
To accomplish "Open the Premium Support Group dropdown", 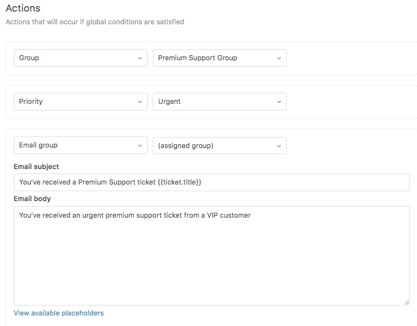I will 219,58.
